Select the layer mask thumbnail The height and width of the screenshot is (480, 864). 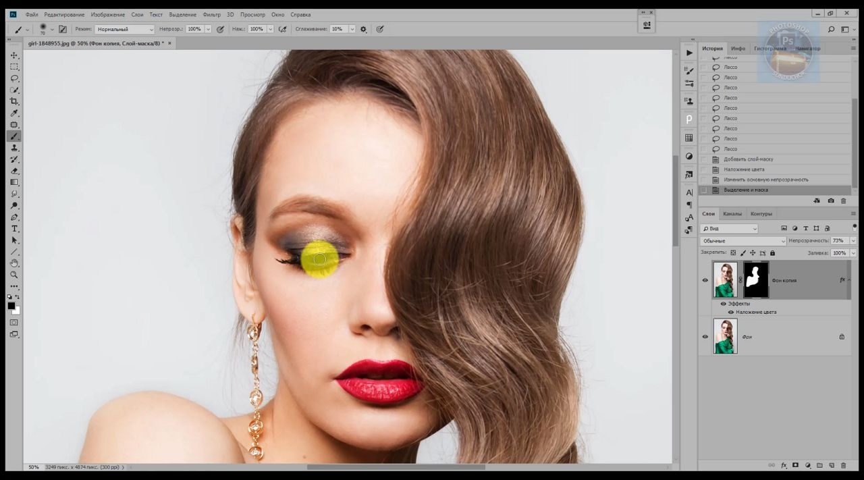pos(756,280)
